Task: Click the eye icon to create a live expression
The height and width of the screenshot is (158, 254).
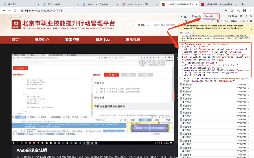Action: pyautogui.click(x=218, y=21)
